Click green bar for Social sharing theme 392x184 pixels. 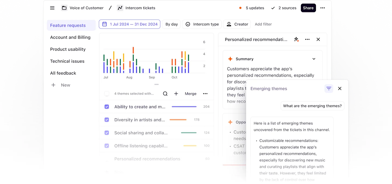[x=189, y=133]
